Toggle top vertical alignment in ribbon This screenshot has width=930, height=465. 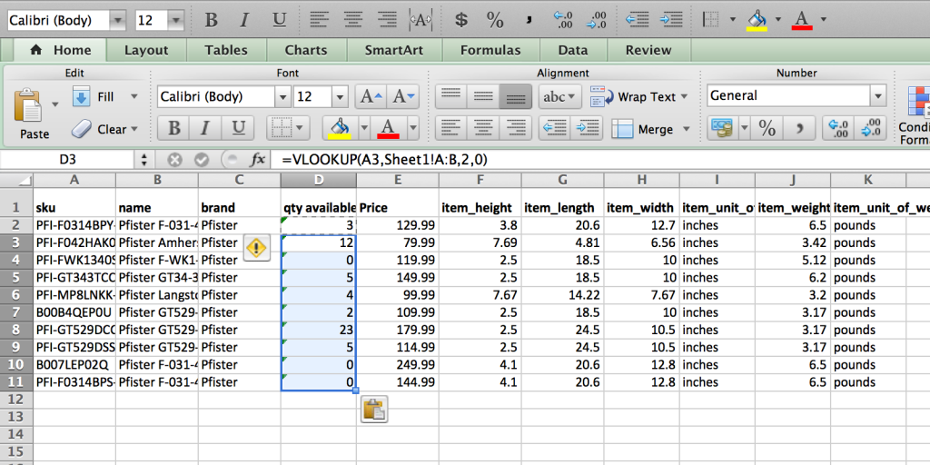pyautogui.click(x=451, y=96)
